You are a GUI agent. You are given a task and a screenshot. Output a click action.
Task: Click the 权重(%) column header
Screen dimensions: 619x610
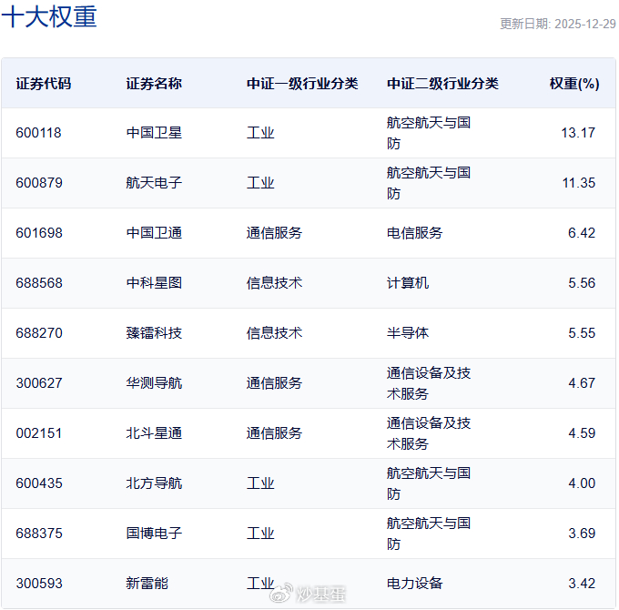(x=574, y=84)
